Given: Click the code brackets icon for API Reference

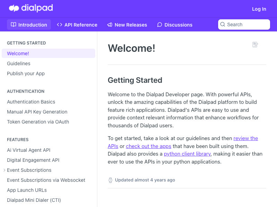Looking at the screenshot, I should pos(60,24).
